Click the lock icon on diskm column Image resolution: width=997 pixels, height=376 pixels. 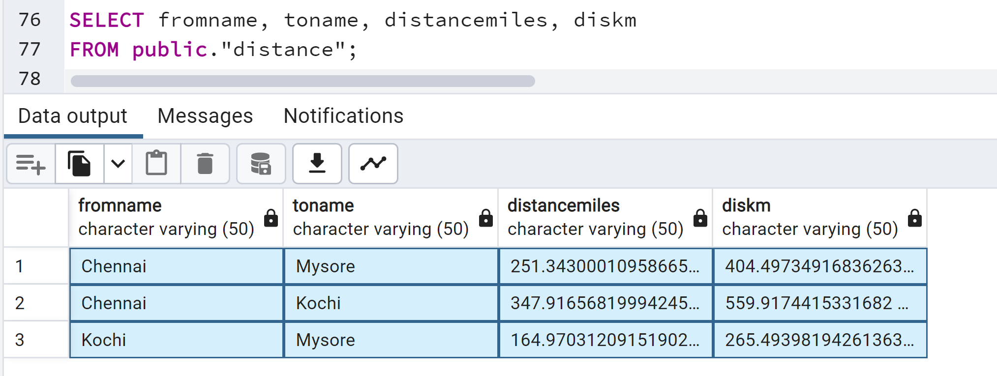coord(914,218)
